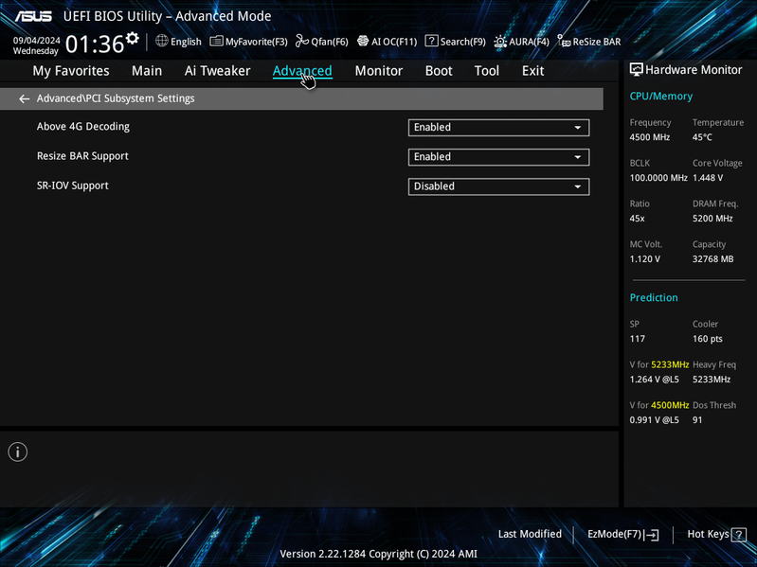Click the date 09/04/2024
The width and height of the screenshot is (757, 567).
click(36, 41)
